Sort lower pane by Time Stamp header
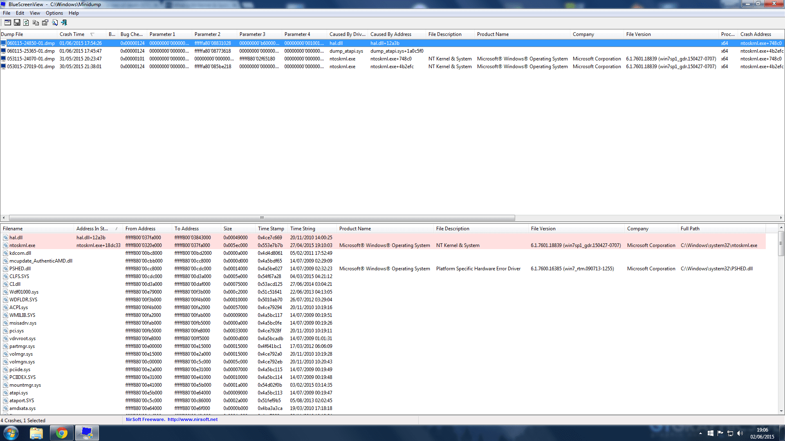Image resolution: width=785 pixels, height=441 pixels. [x=271, y=229]
